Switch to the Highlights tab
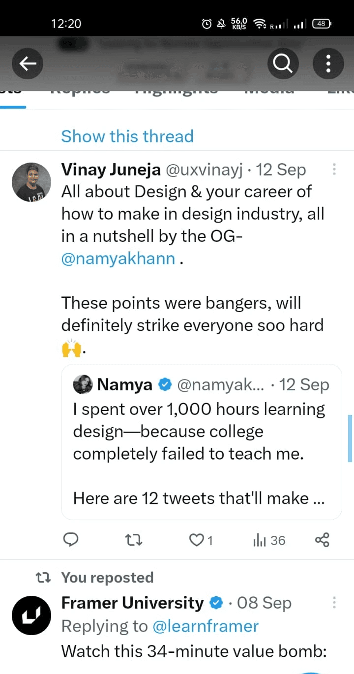Viewport: 354px width, 674px height. [177, 92]
